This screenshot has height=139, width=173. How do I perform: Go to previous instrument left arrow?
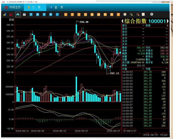[122, 21]
